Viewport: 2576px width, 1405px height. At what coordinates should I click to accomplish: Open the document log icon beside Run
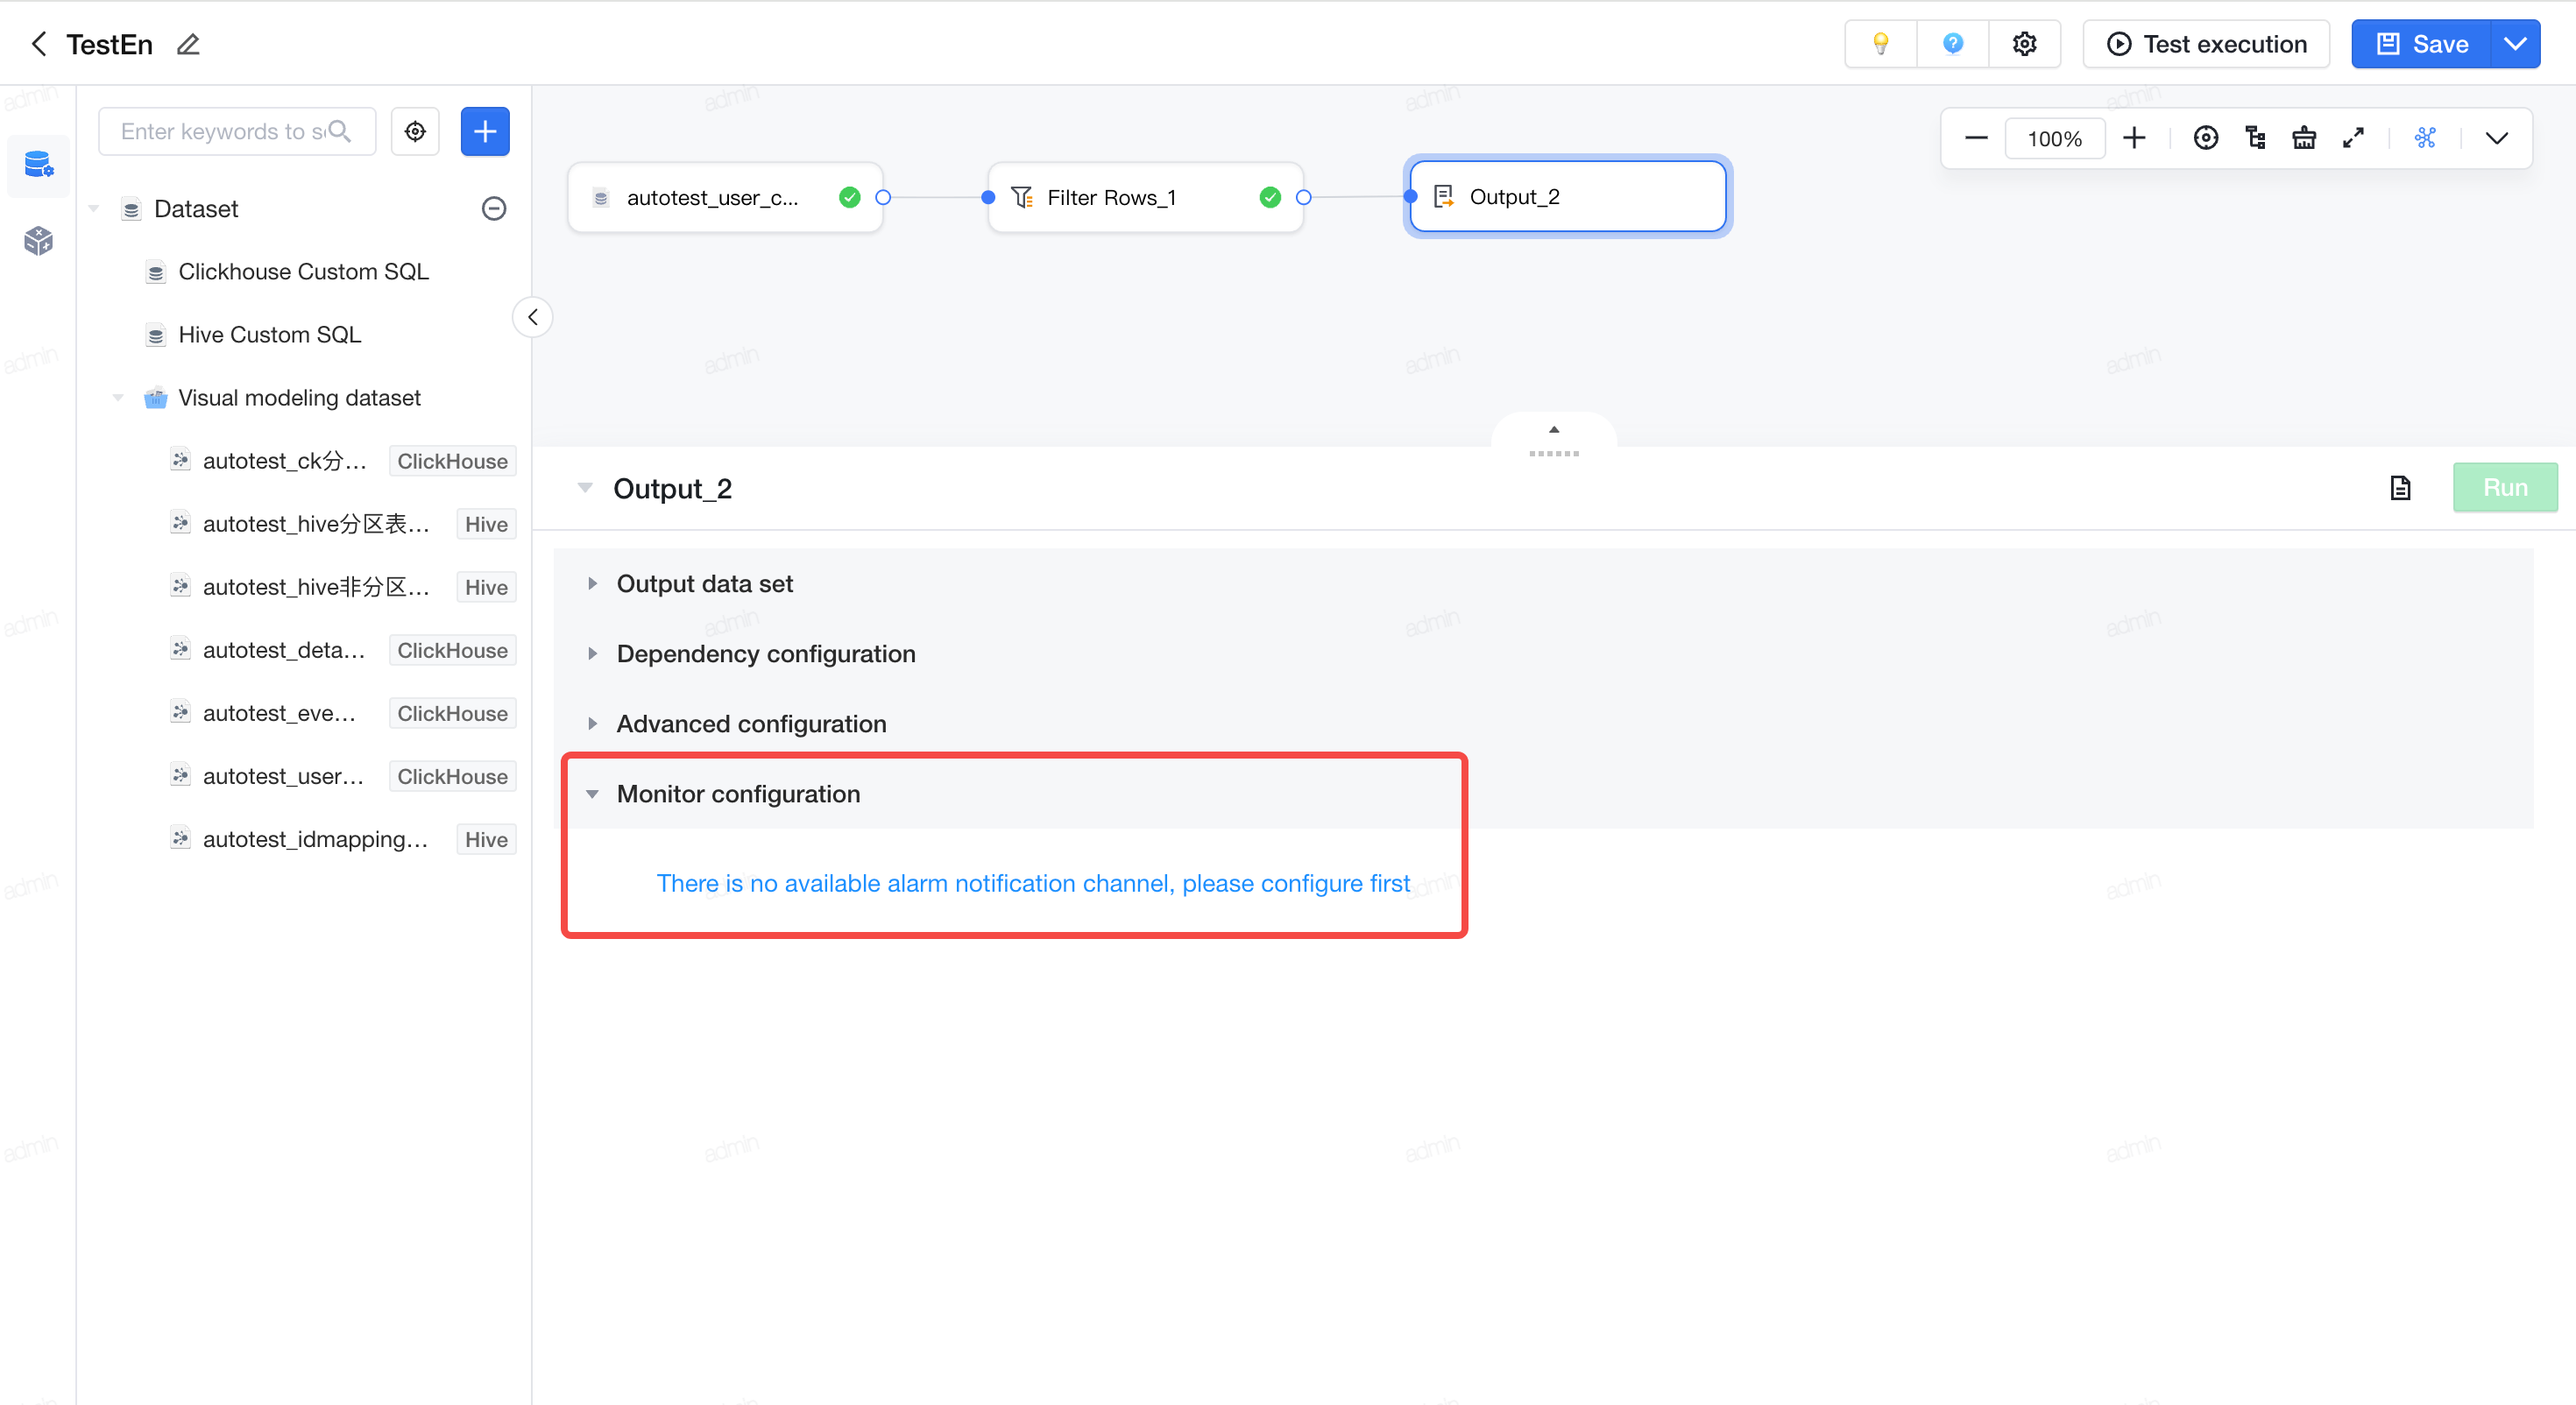[x=2400, y=488]
